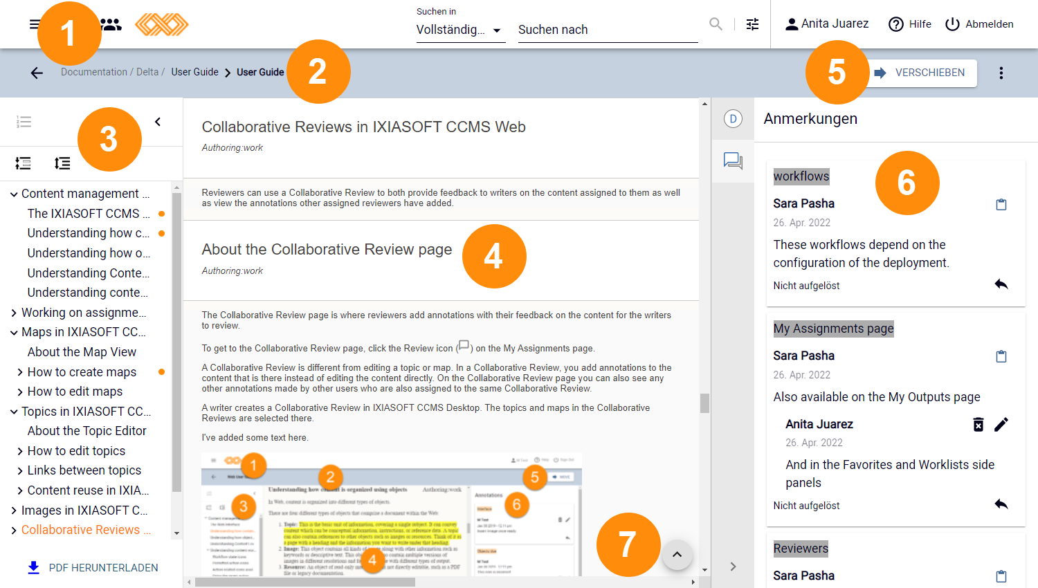Viewport: 1038px width, 588px height.
Task: Expand Images in IXIASOFT C... node
Action: pos(14,511)
